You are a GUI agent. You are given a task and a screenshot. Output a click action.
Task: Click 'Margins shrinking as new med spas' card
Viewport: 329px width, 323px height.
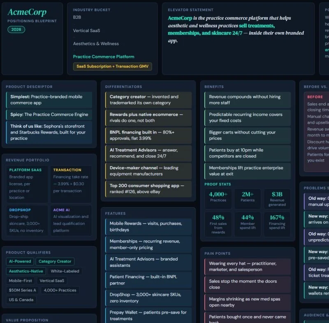[x=248, y=302]
